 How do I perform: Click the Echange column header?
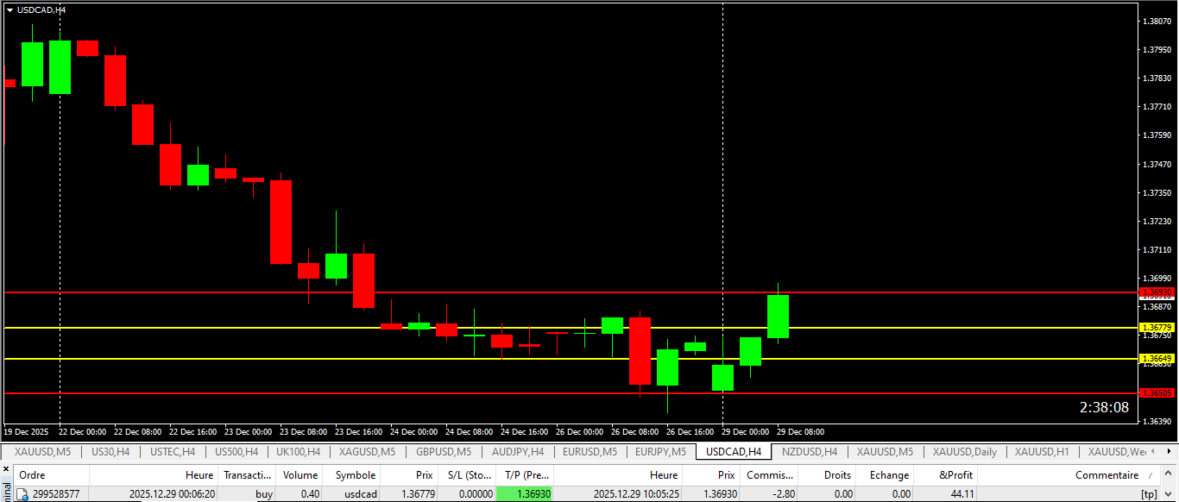coord(886,475)
